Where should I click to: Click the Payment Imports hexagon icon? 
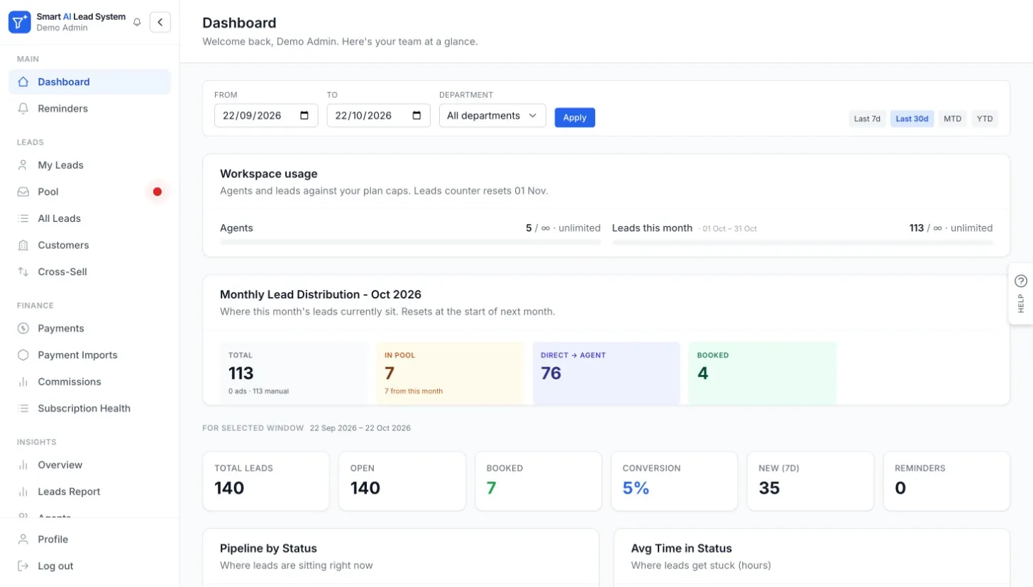(x=23, y=355)
